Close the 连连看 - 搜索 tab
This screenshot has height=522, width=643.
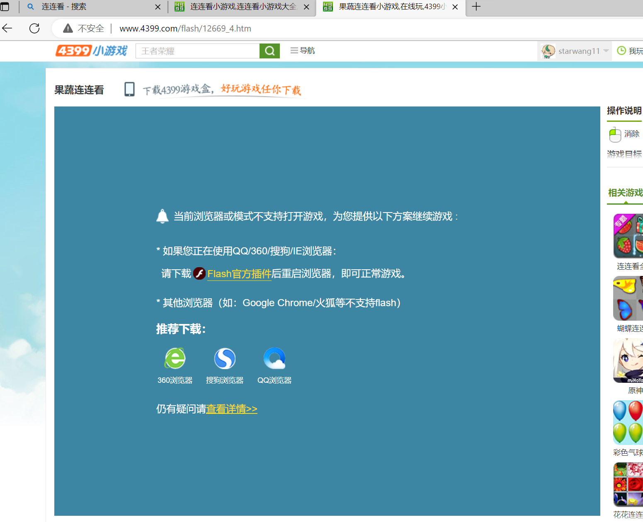(158, 7)
